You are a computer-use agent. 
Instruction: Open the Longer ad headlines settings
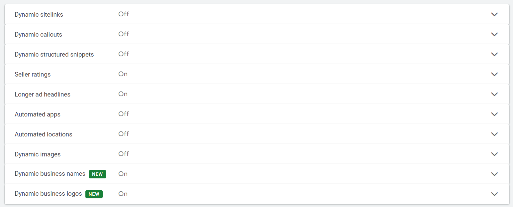494,94
